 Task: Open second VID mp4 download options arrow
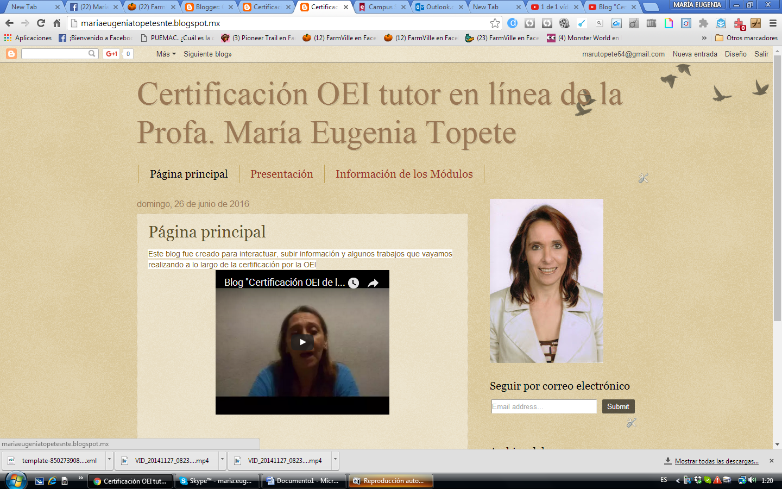(335, 460)
